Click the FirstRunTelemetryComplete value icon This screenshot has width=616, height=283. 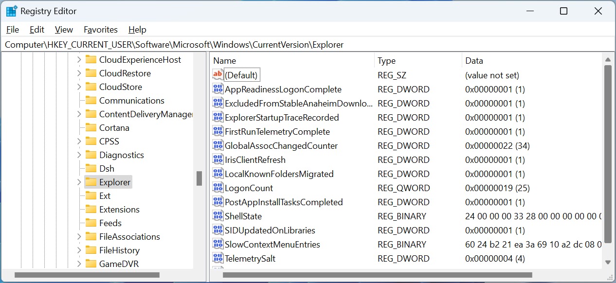(x=217, y=131)
